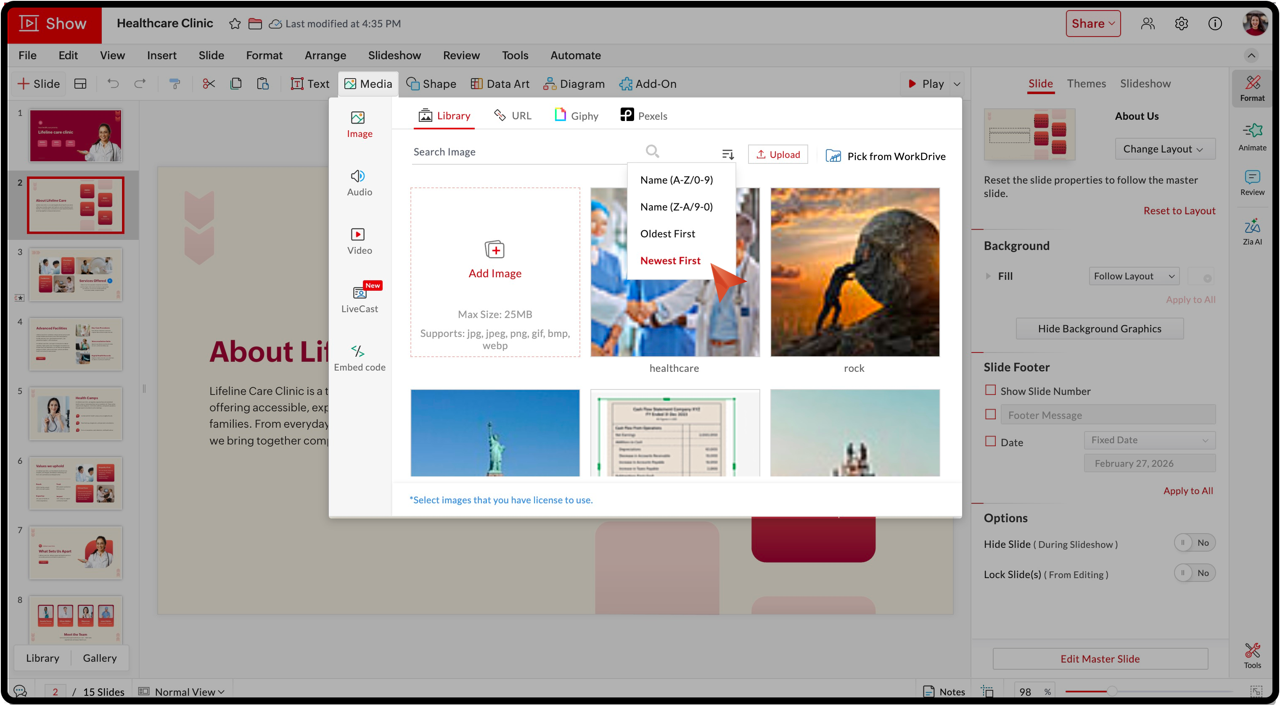Image resolution: width=1280 pixels, height=705 pixels.
Task: Open the Follow Layout fill dropdown
Action: [1133, 276]
